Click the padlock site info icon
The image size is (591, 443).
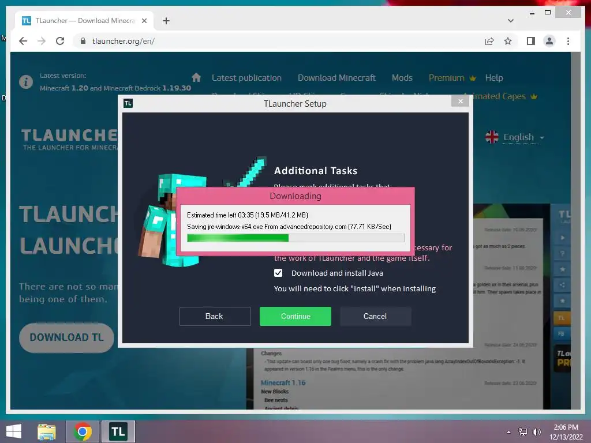83,41
